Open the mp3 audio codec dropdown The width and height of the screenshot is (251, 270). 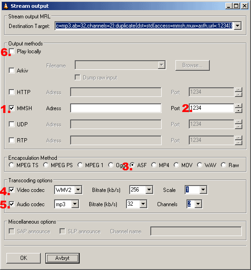click(75, 204)
